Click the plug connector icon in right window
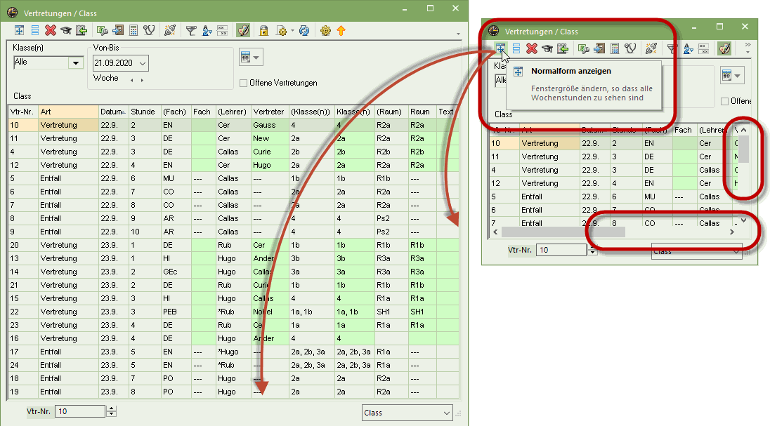Viewport: 770px width, 426px height. (651, 48)
